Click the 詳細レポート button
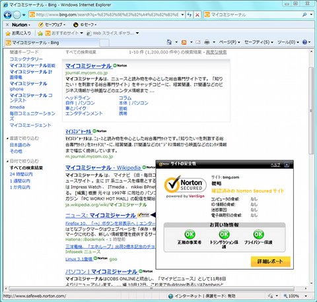317x302 pixels. click(x=271, y=261)
